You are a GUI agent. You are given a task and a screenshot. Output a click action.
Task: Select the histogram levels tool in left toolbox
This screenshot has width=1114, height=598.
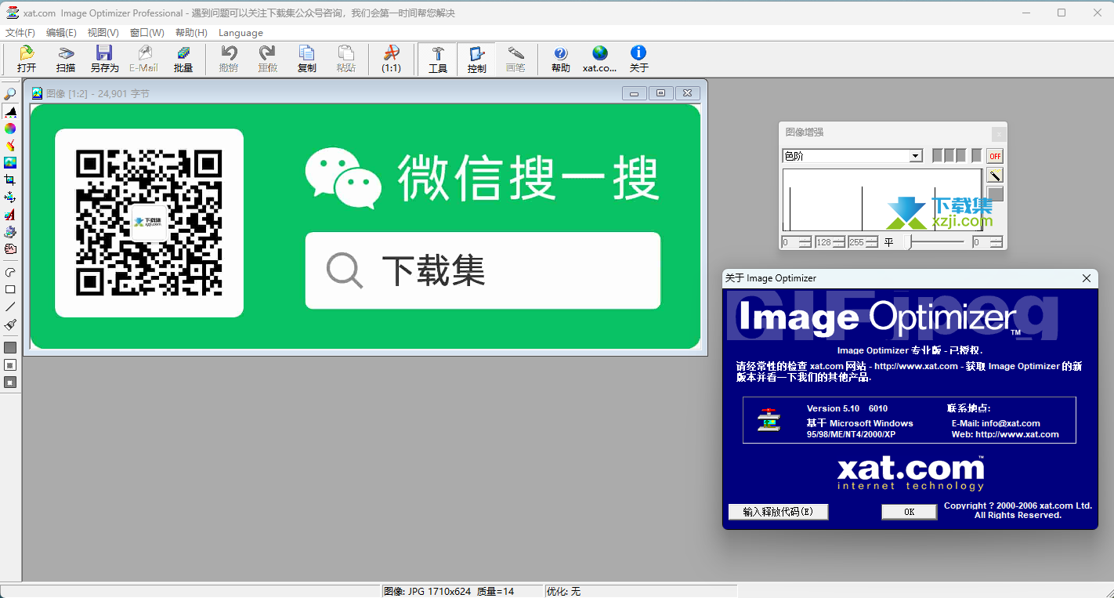[10, 111]
